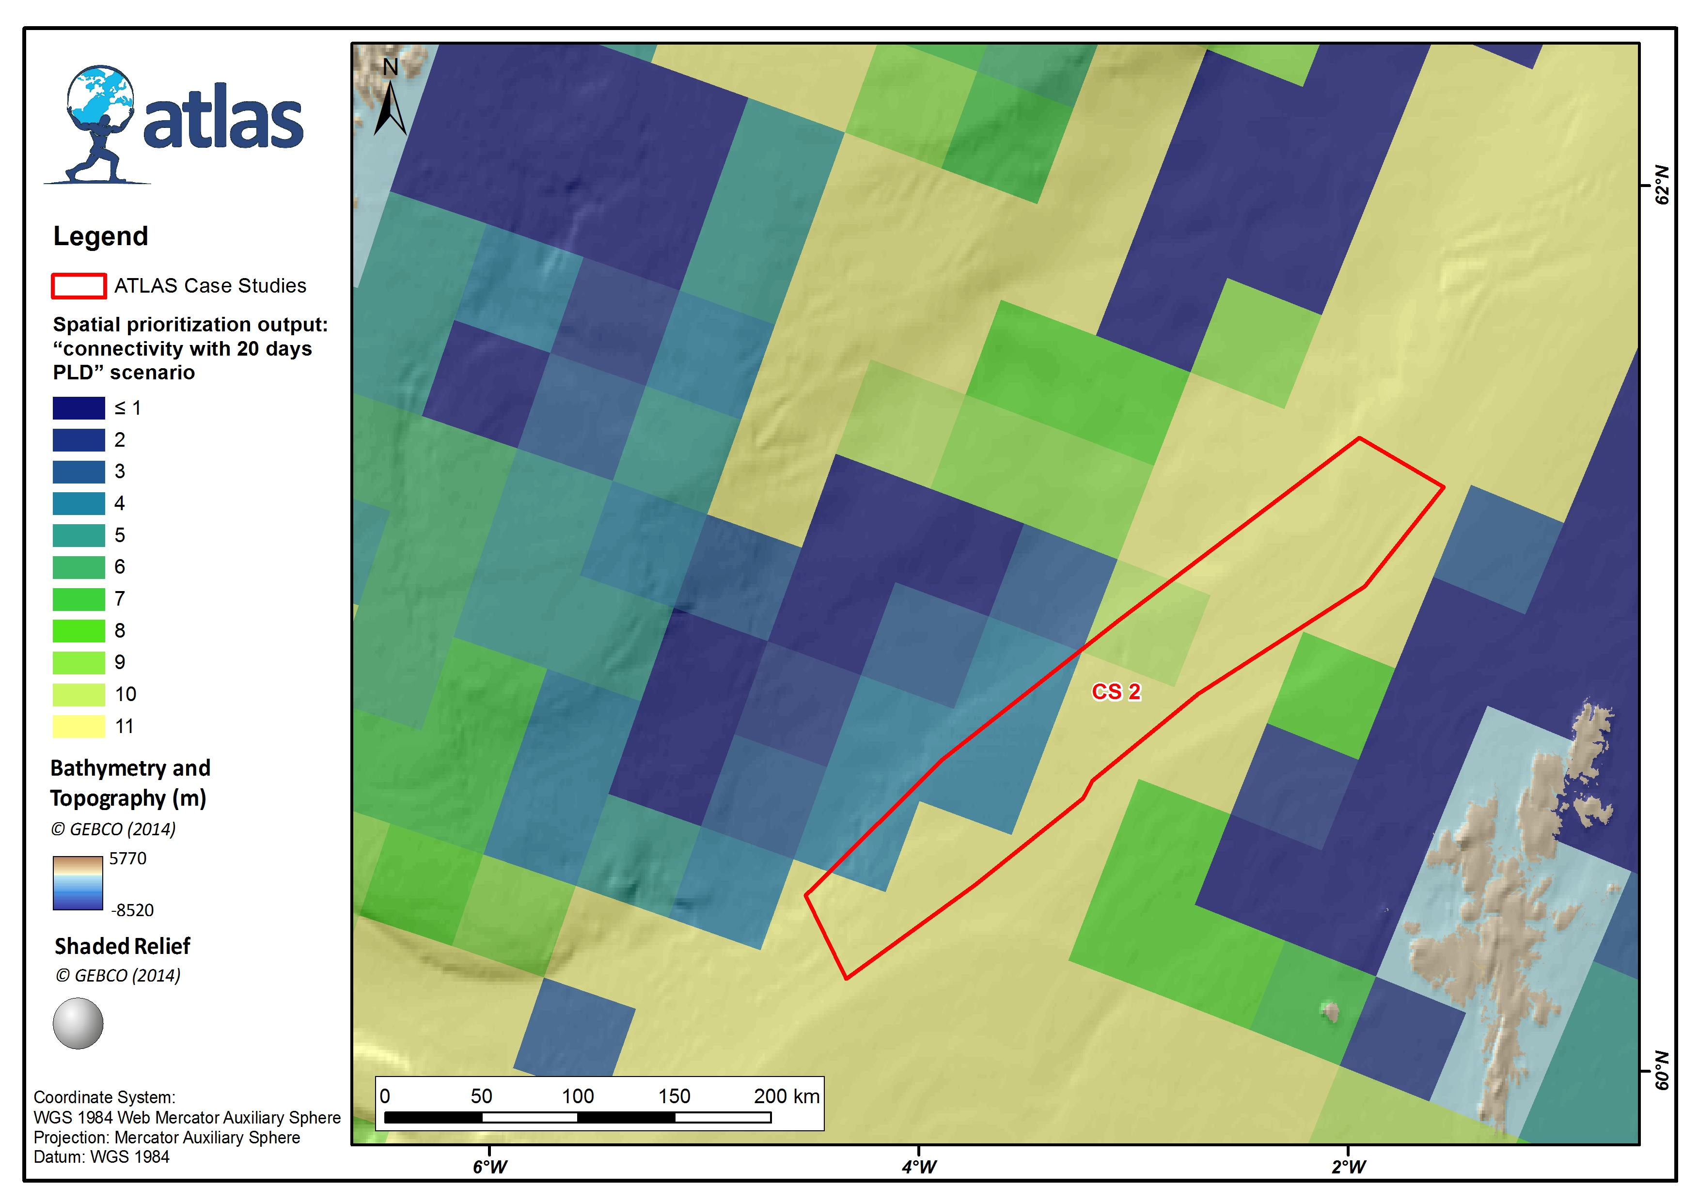The height and width of the screenshot is (1202, 1699).
Task: Click the 'Spatial prioritization output:' heading
Action: (190, 324)
